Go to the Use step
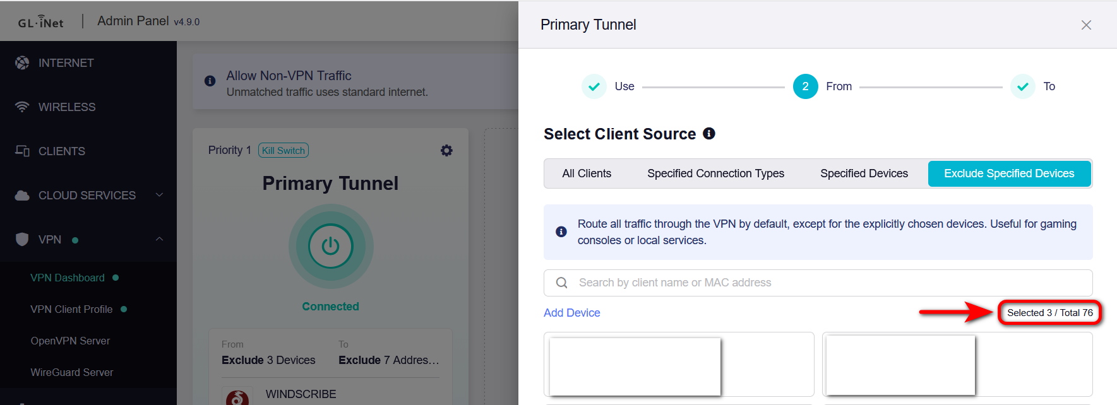 click(x=594, y=86)
